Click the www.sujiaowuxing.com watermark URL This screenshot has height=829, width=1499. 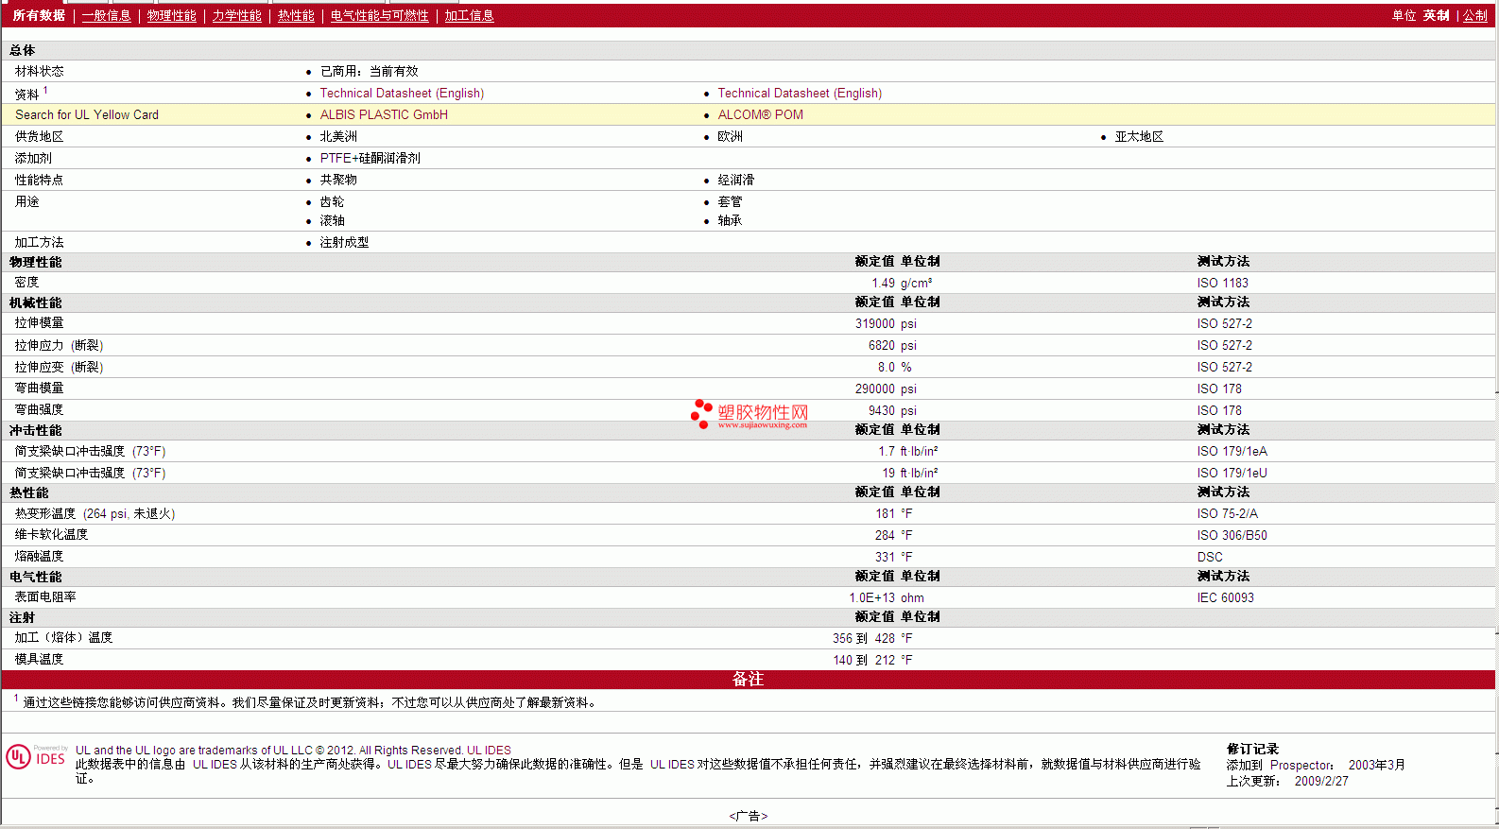(x=763, y=425)
